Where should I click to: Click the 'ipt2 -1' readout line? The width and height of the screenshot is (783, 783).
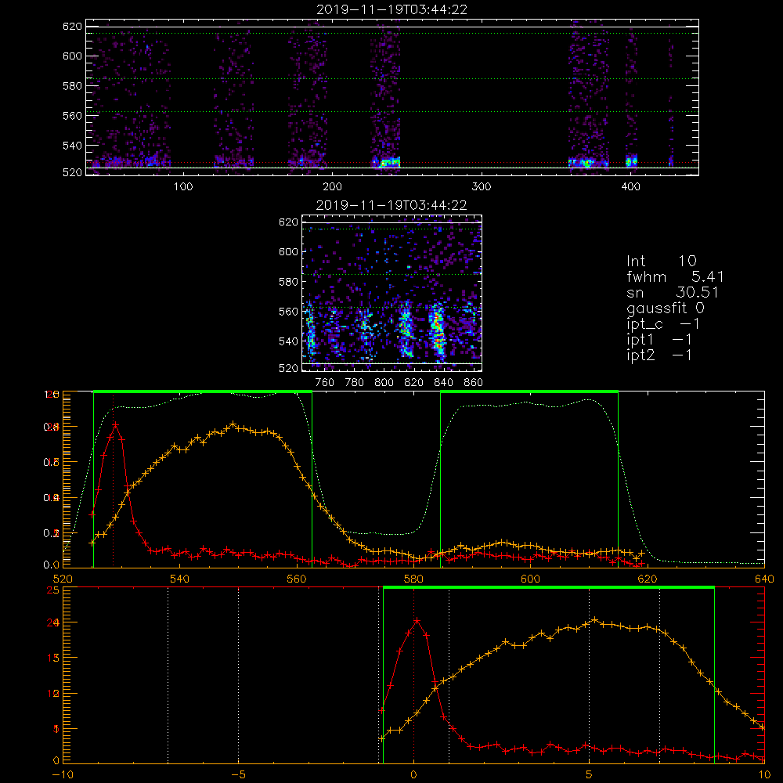coord(659,355)
